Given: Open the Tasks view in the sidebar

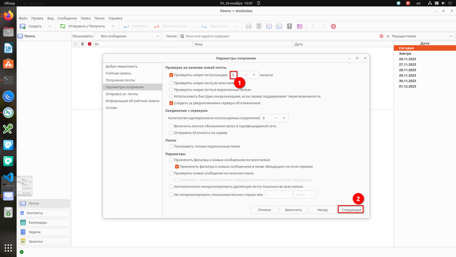Looking at the screenshot, I should pos(44,232).
